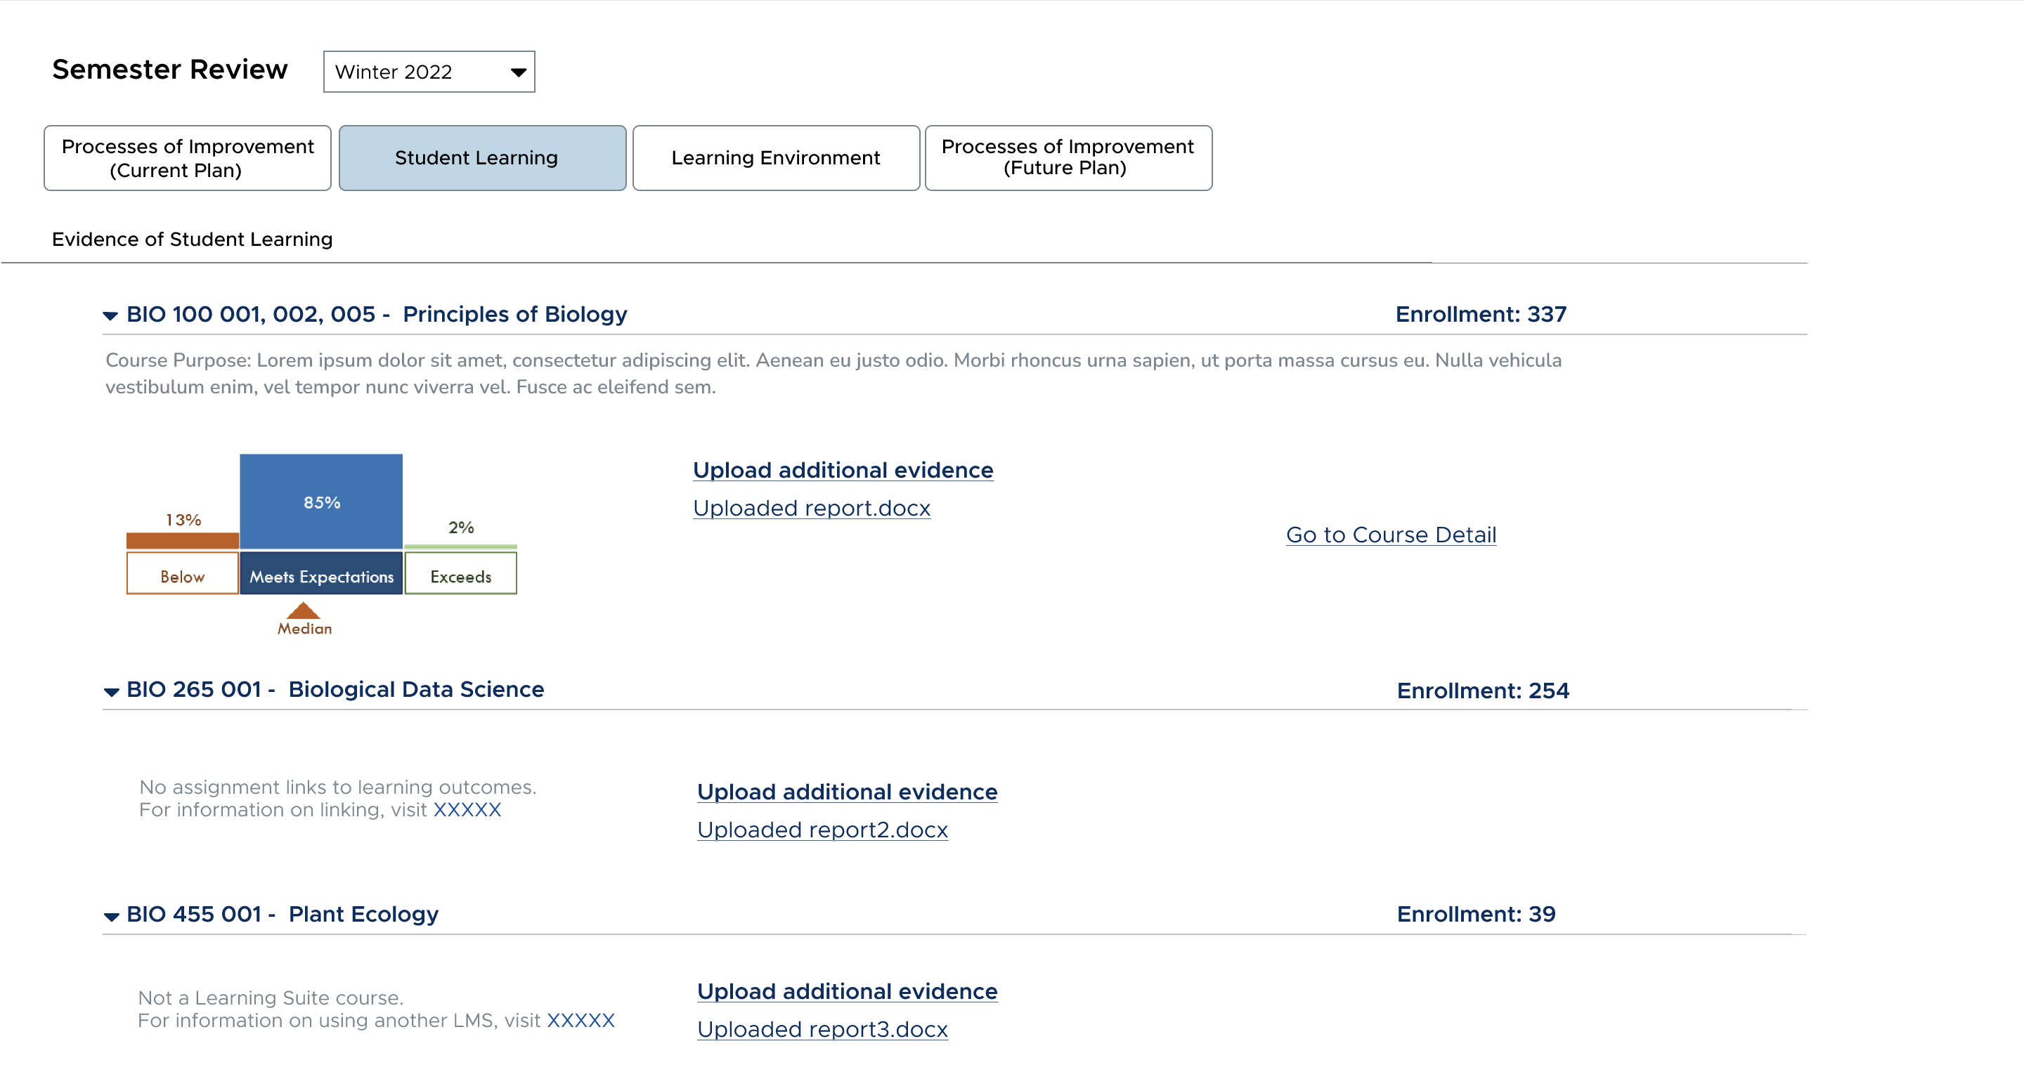
Task: Select the Student Learning tab
Action: (482, 158)
